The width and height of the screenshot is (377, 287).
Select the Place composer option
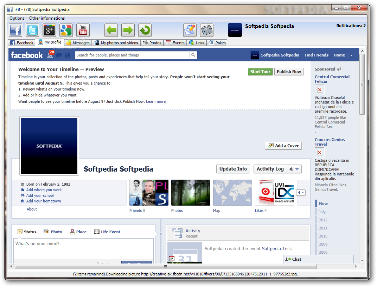[x=78, y=232]
